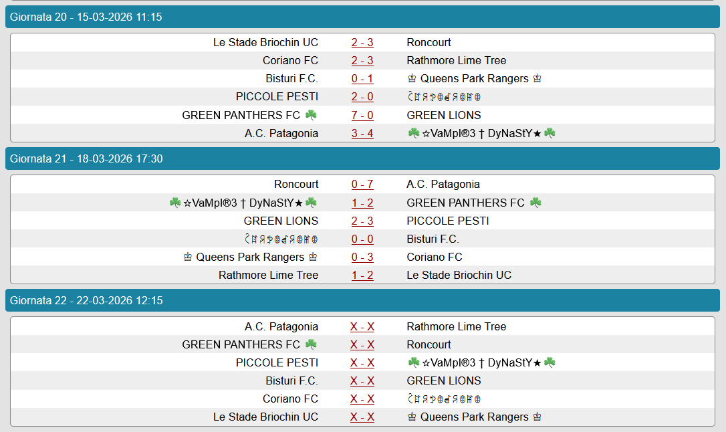Open A.C. Patagonia 3-4 match score
This screenshot has height=432, width=726.
click(362, 133)
